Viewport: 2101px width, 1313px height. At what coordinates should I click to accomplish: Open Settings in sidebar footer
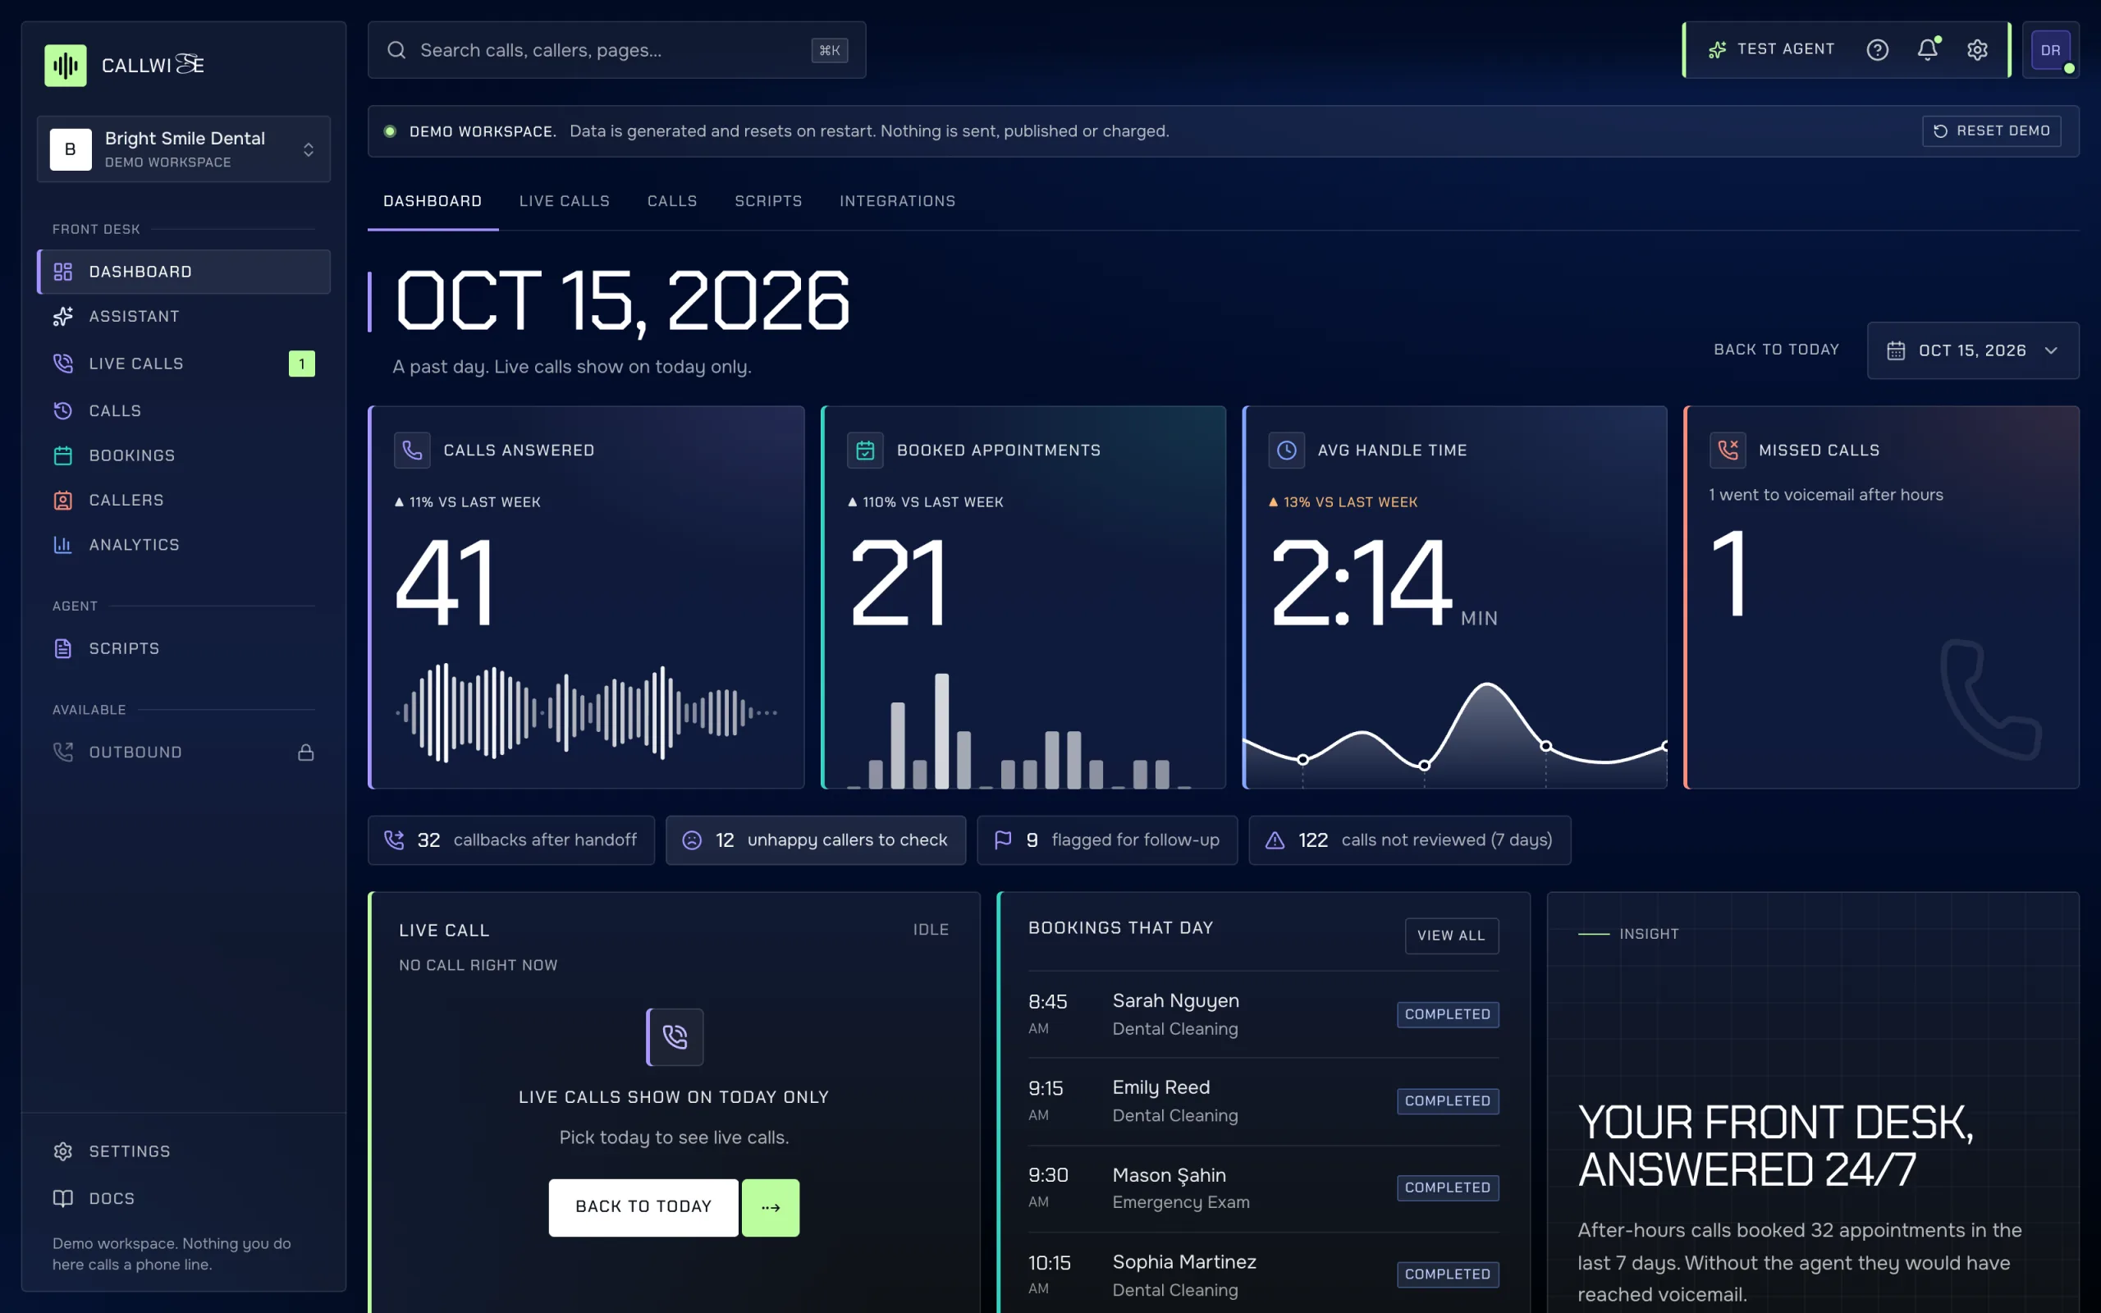pos(183,1151)
